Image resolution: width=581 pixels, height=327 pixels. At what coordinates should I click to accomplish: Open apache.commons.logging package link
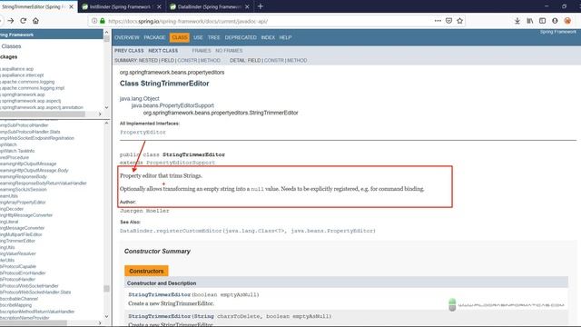(x=28, y=82)
